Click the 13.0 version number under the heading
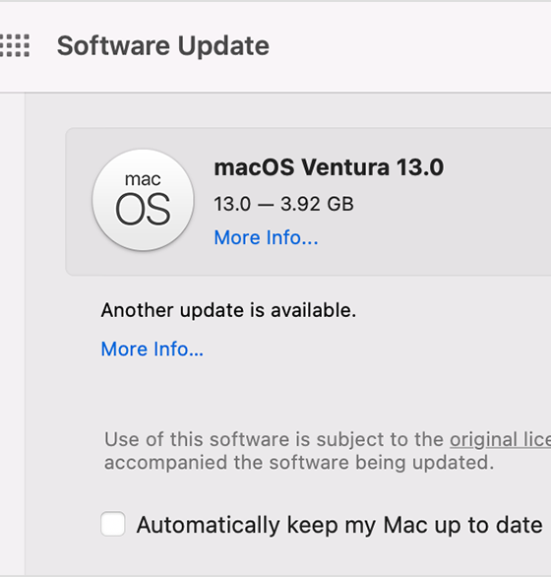The image size is (551, 577). (x=232, y=204)
